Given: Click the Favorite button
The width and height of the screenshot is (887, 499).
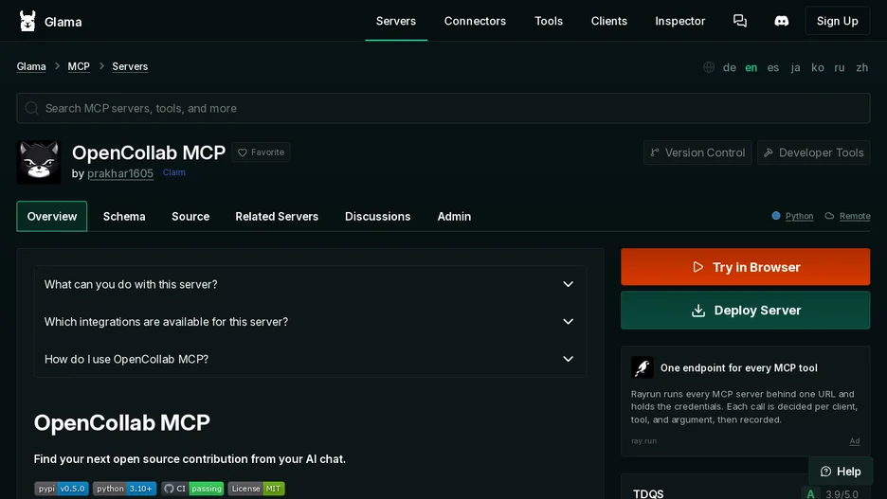Looking at the screenshot, I should (x=261, y=152).
